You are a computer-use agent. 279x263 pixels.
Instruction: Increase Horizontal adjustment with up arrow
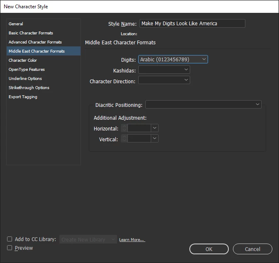tap(124, 126)
